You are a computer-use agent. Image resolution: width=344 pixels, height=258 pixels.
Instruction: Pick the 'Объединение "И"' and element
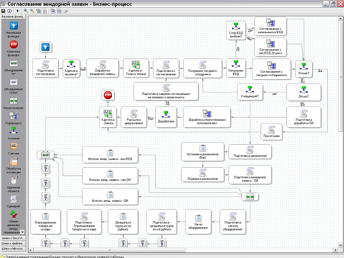[13, 63]
